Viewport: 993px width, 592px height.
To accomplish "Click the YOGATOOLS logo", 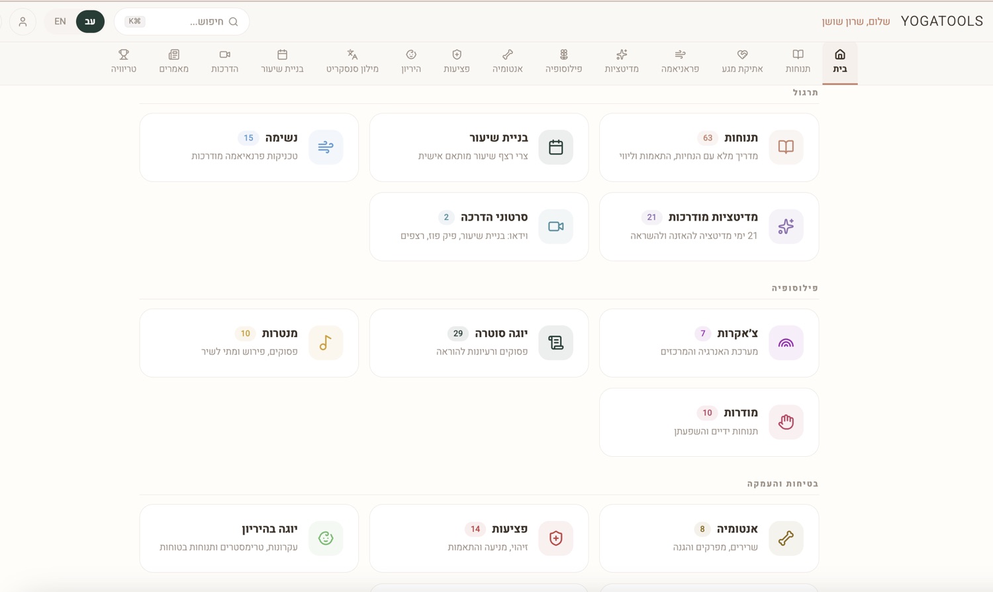I will [x=942, y=21].
